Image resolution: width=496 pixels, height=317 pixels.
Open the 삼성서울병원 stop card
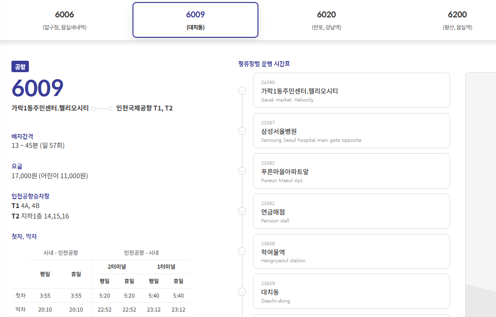click(352, 130)
